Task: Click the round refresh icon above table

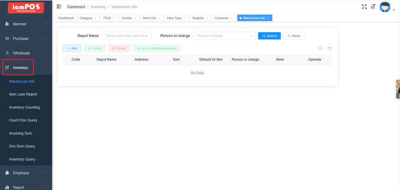Action: [x=330, y=48]
